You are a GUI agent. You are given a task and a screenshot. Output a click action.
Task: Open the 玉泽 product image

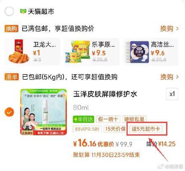[44, 112]
